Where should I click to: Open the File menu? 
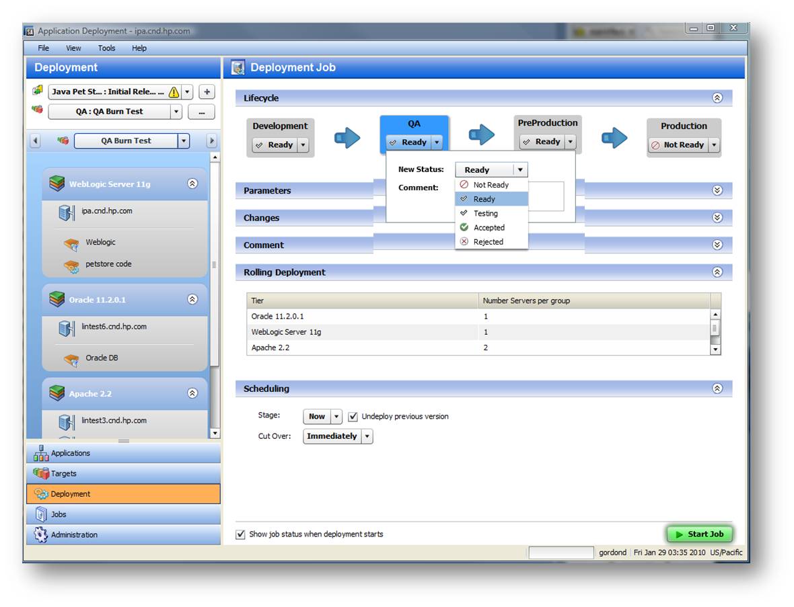pyautogui.click(x=44, y=48)
